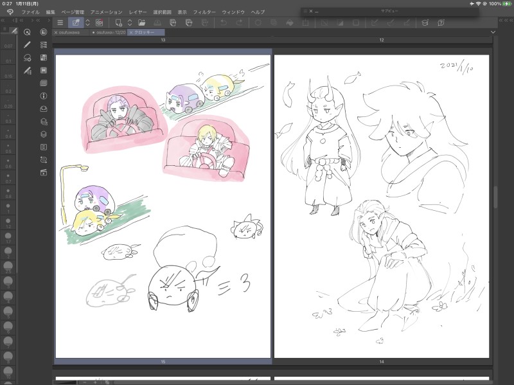Click the first export image icon
This screenshot has width=514, height=385.
pyautogui.click(x=173, y=22)
